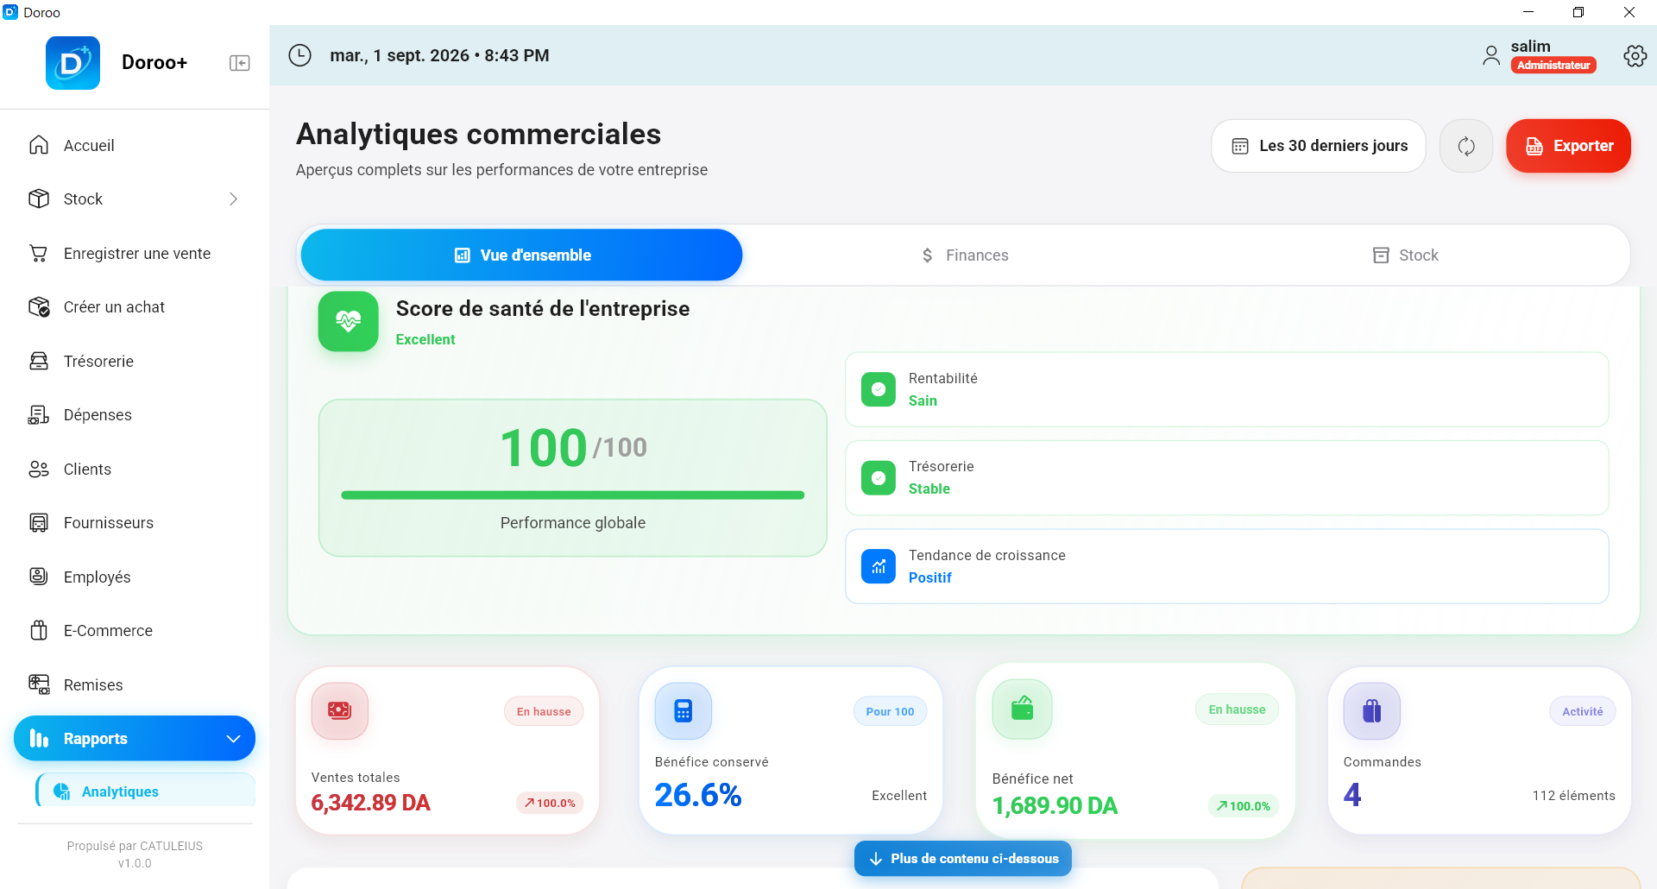Switch to the Stock analytics tab

click(x=1406, y=255)
